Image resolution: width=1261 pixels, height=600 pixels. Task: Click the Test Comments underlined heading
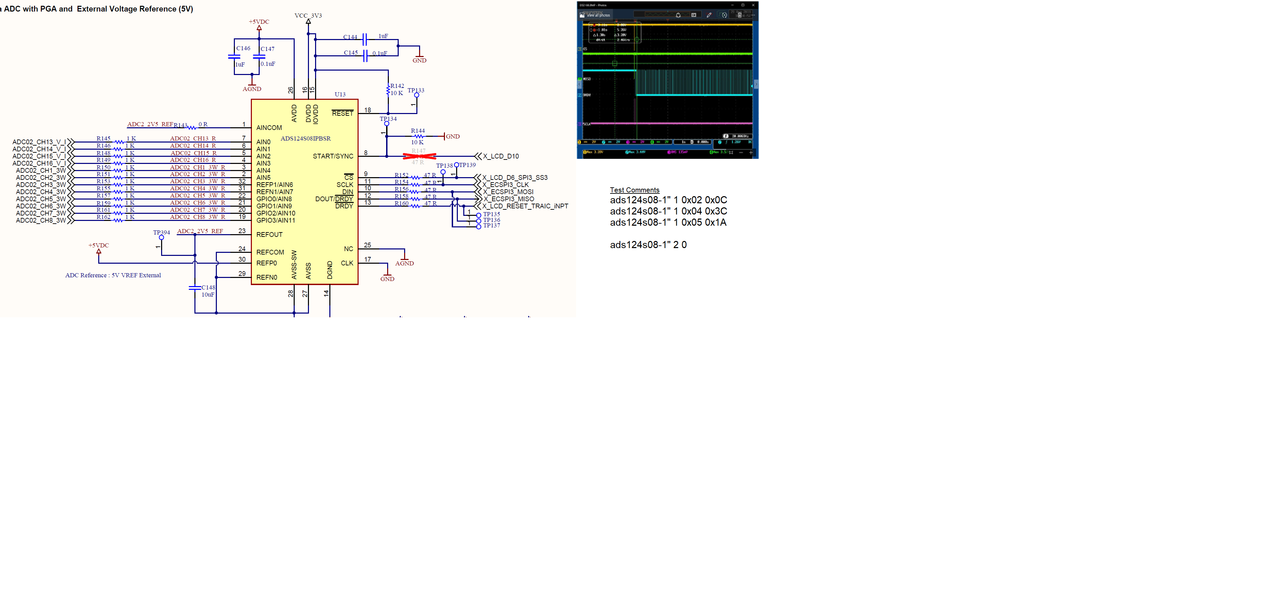point(635,190)
